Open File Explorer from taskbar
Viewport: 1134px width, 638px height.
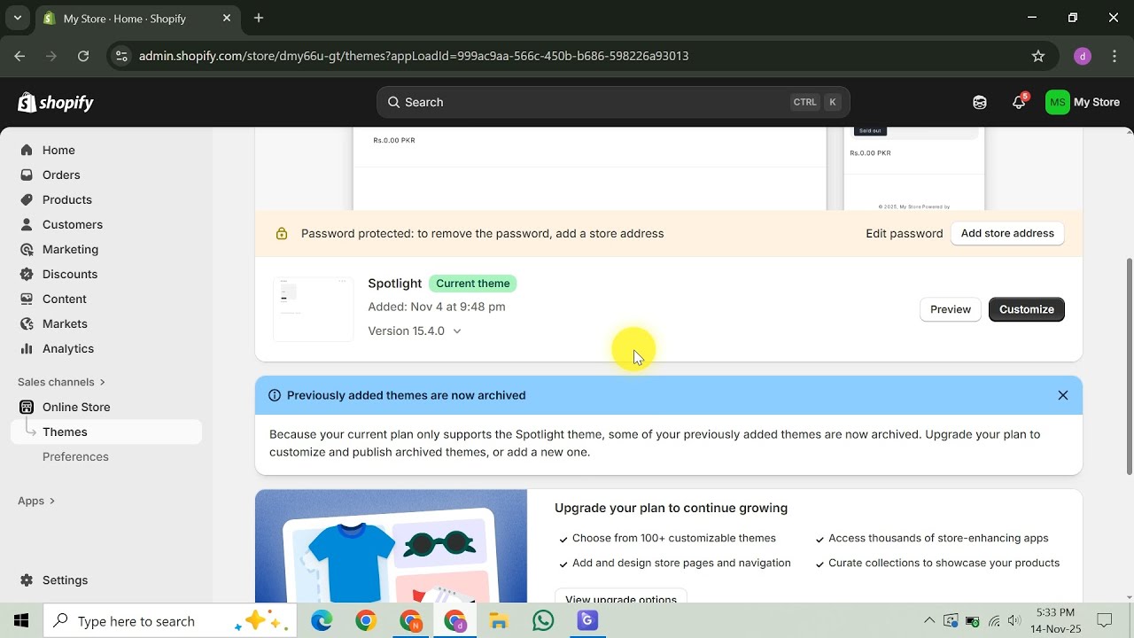499,621
